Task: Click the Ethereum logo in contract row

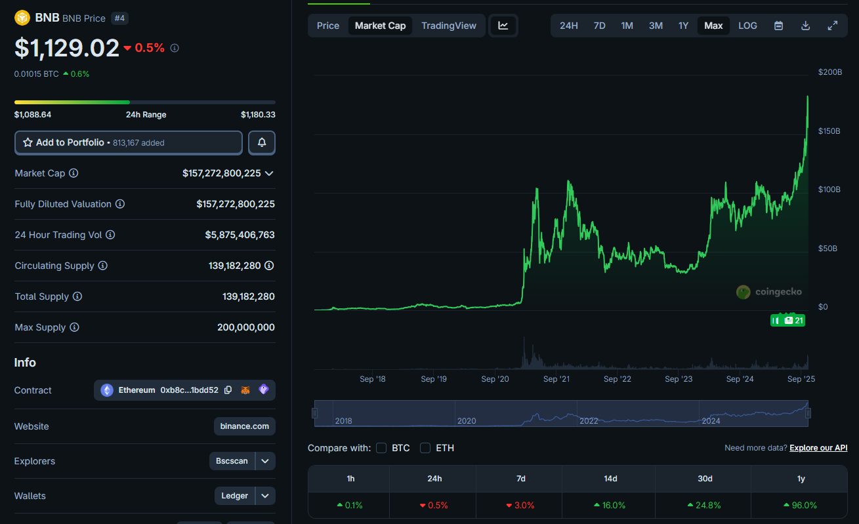Action: coord(107,390)
